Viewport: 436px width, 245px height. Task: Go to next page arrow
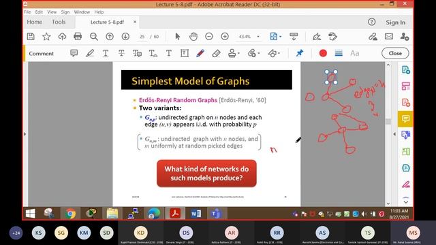(x=125, y=36)
